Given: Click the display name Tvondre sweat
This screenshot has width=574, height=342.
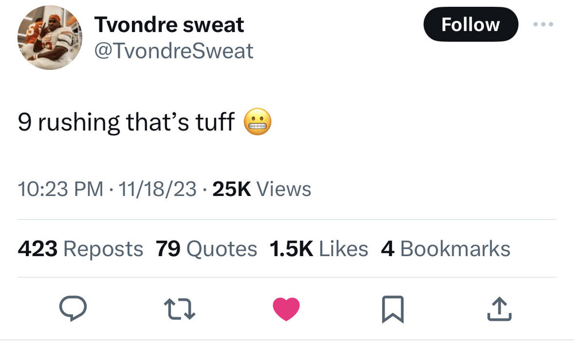Looking at the screenshot, I should [169, 25].
